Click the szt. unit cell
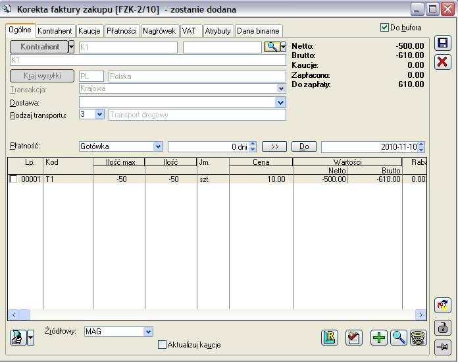This screenshot has height=362, width=458. click(x=213, y=179)
